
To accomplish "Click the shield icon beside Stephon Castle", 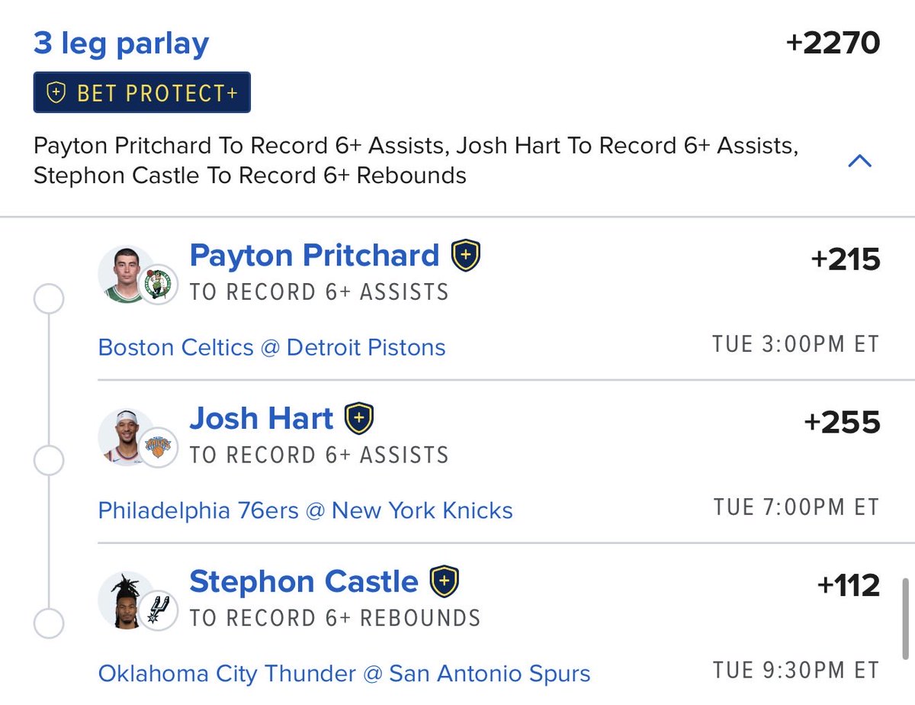I will (445, 581).
